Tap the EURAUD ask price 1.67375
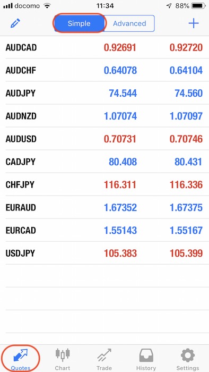 tap(186, 208)
